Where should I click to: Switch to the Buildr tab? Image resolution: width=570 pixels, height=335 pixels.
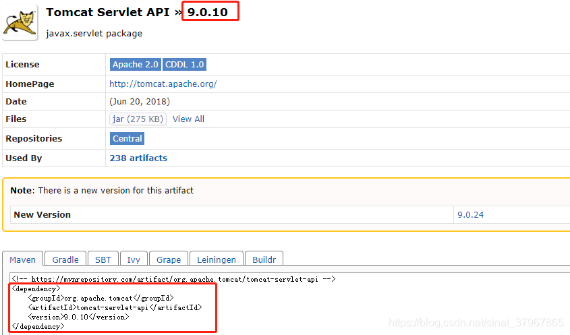(x=264, y=260)
